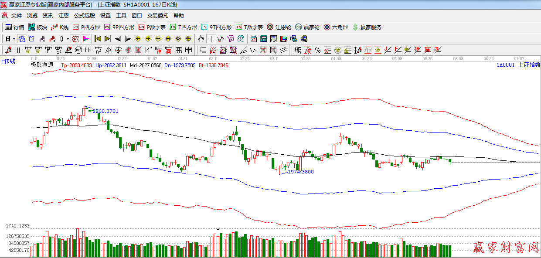Click the floppy disk save icon
The width and height of the screenshot is (541, 258).
(x=284, y=39)
